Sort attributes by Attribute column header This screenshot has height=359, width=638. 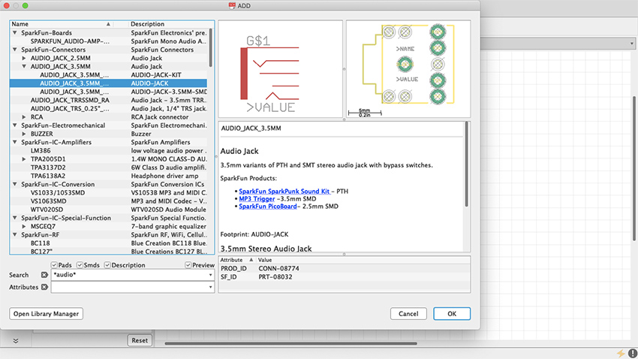[x=237, y=260]
